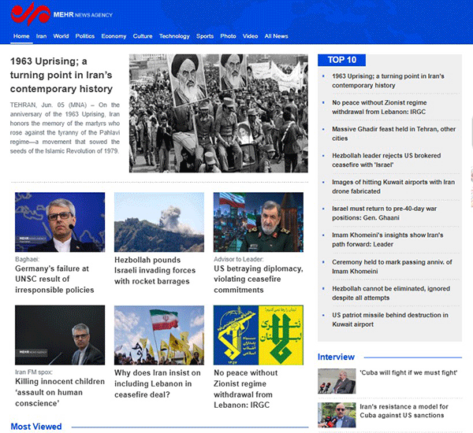
Task: Open the Economy section
Action: 114,36
